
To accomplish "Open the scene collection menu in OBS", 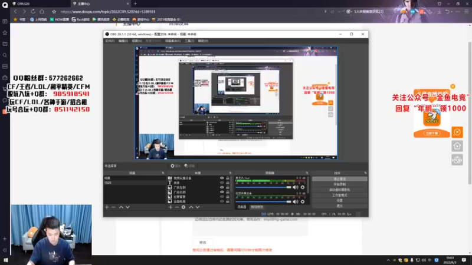I will (x=173, y=41).
